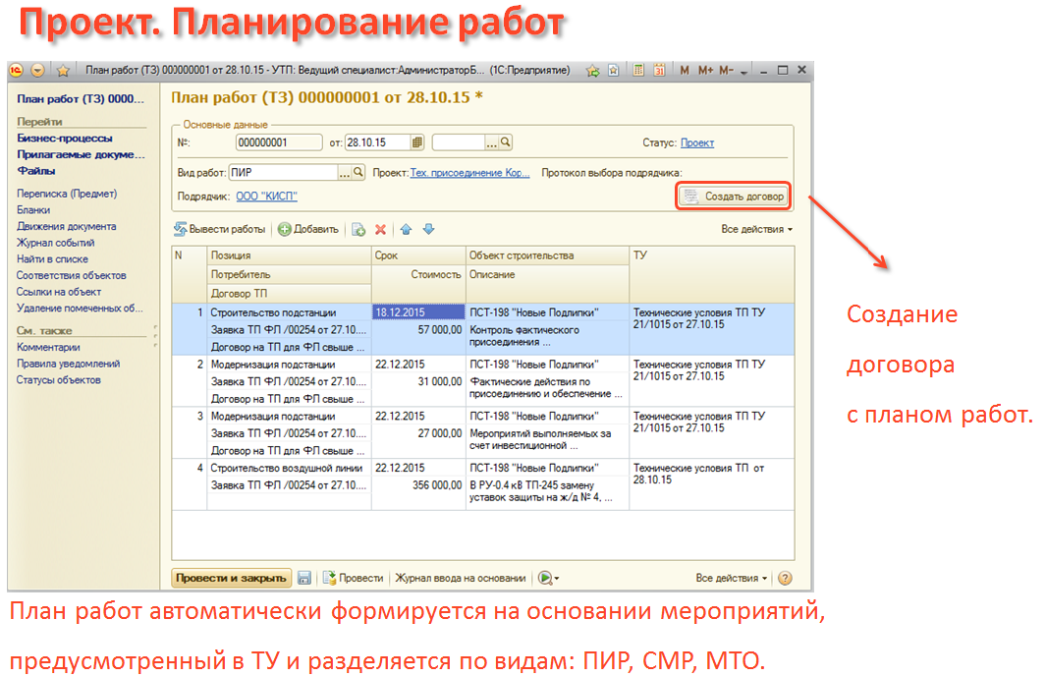1045x677 pixels.
Task: Open ellipsis selector of Вид работ field
Action: point(345,173)
